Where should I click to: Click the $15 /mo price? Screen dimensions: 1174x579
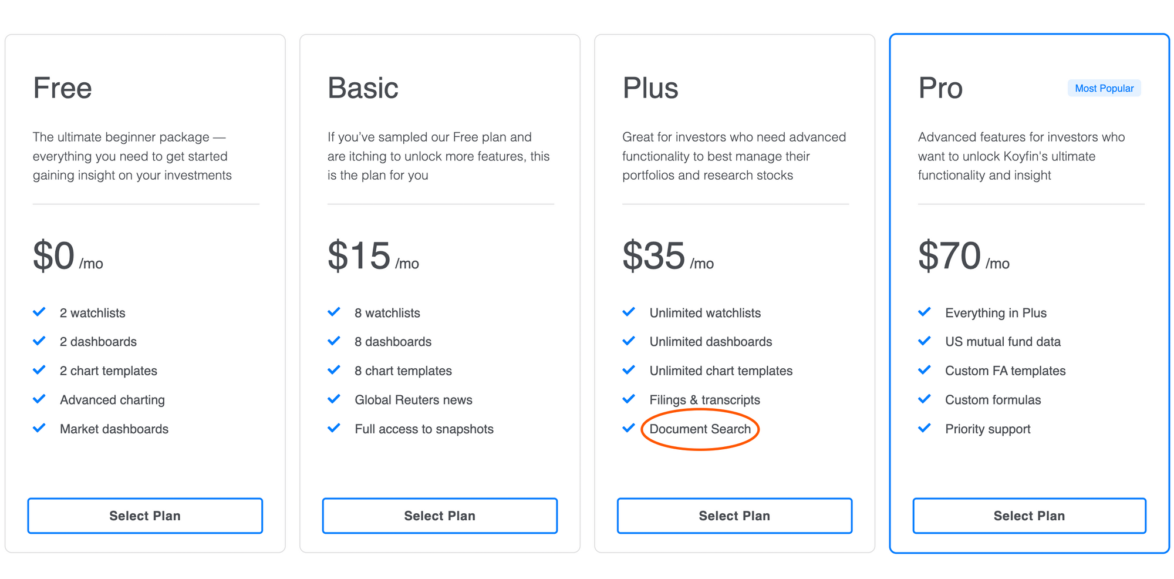(373, 256)
